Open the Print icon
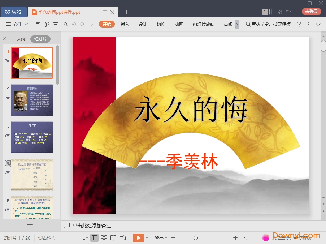326x244 pixels. (x=56, y=24)
